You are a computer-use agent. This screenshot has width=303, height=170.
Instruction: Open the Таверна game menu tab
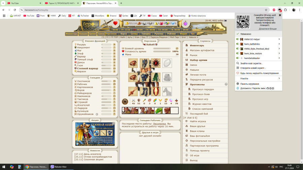point(146,34)
